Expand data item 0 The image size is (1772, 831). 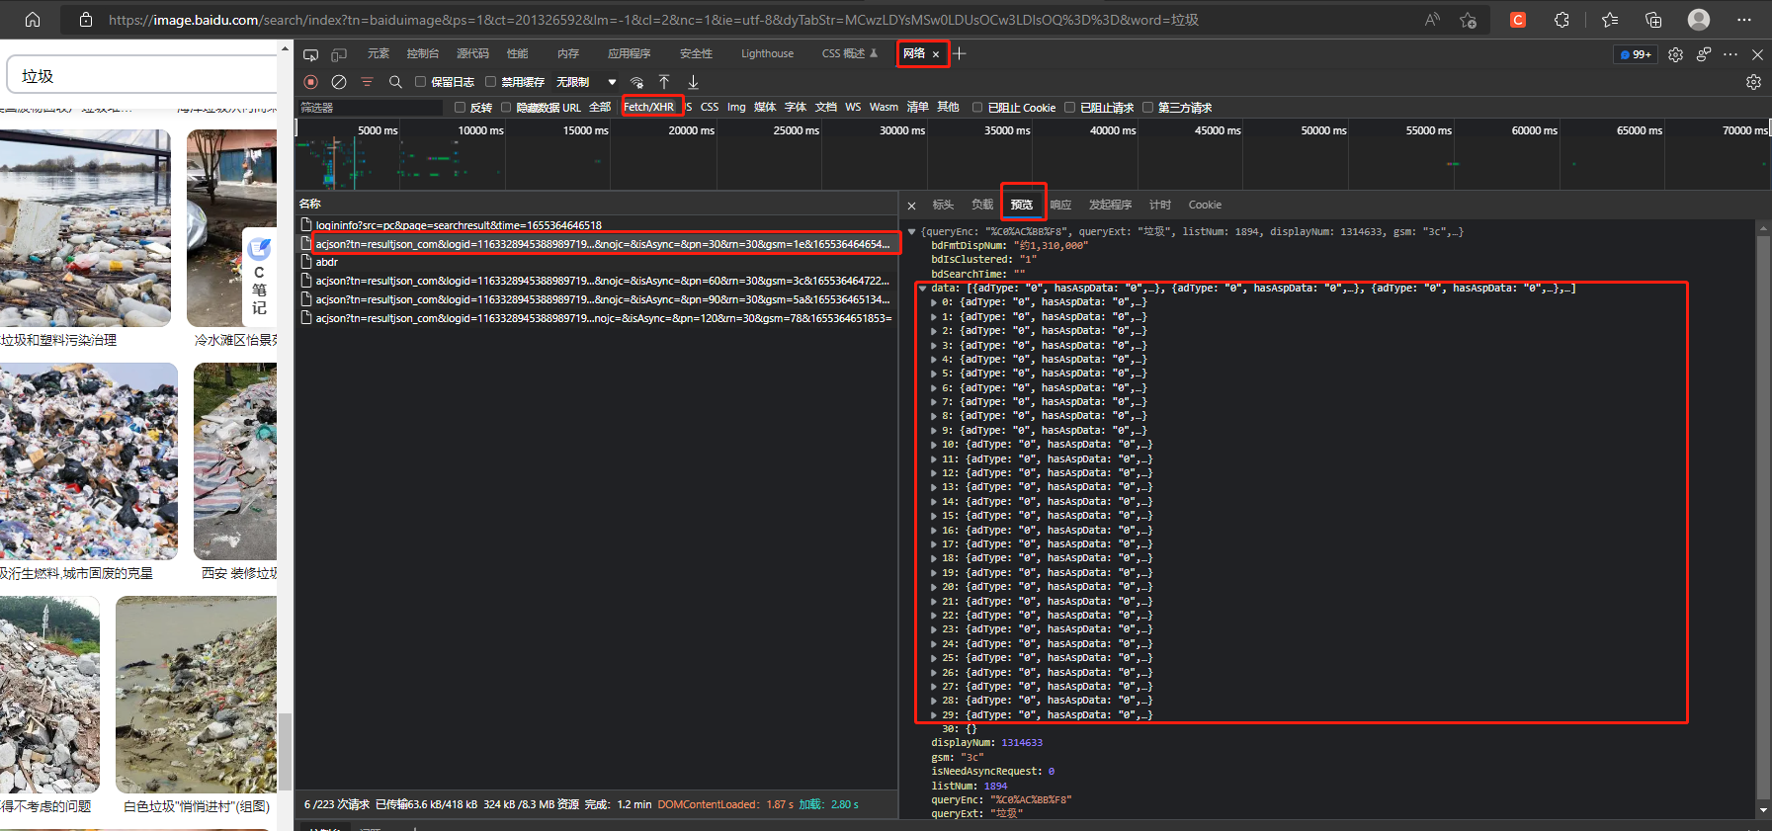[935, 302]
